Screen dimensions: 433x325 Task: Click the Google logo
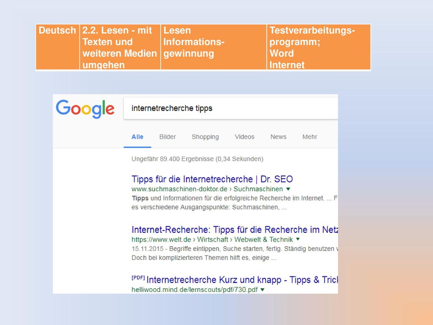coord(85,109)
